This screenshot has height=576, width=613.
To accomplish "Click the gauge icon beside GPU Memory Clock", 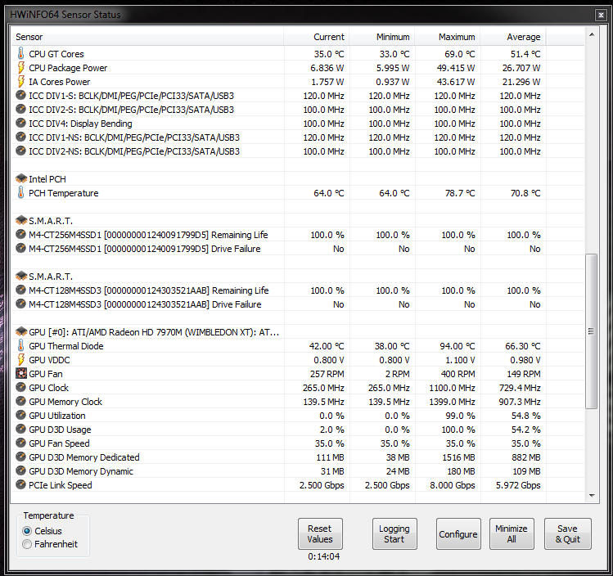I will click(20, 402).
